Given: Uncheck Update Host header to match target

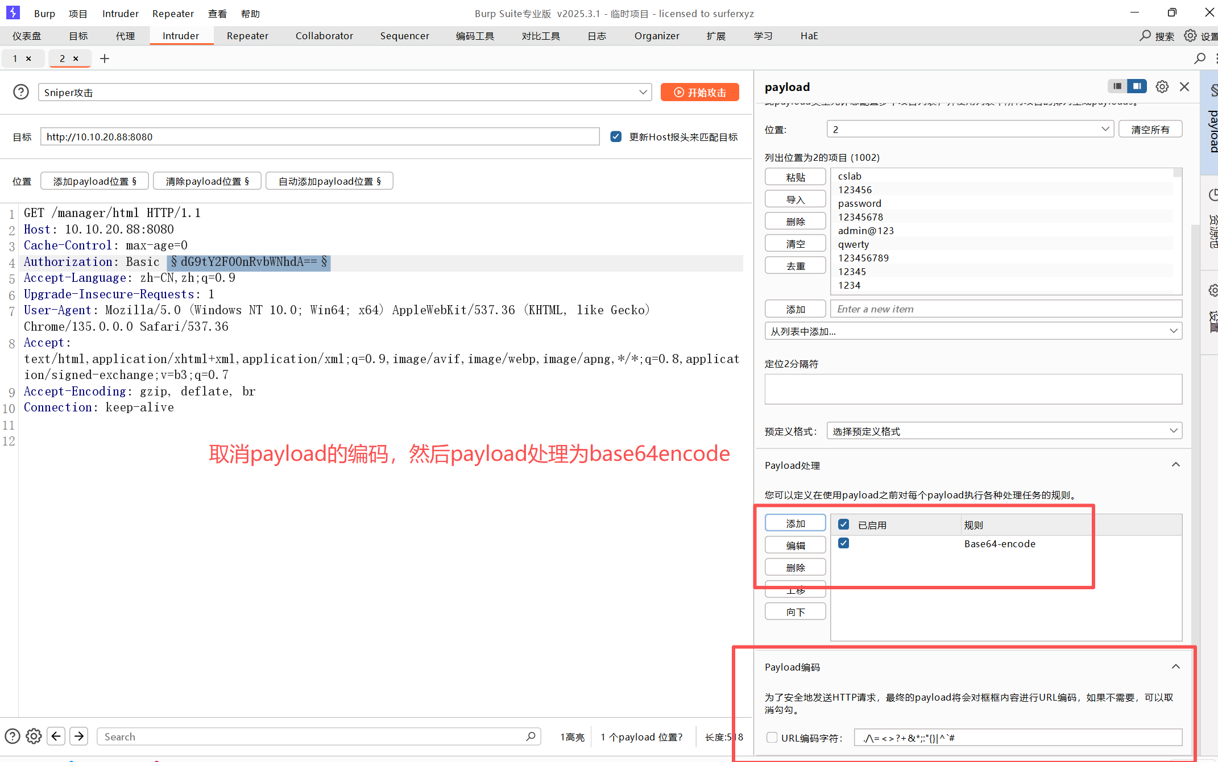Looking at the screenshot, I should [616, 136].
